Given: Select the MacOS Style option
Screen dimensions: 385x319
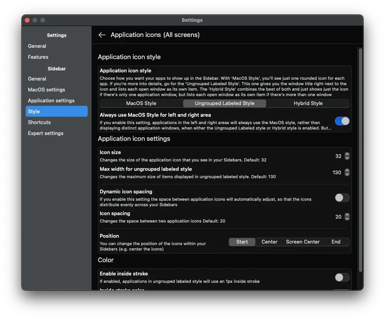Looking at the screenshot, I should [141, 103].
